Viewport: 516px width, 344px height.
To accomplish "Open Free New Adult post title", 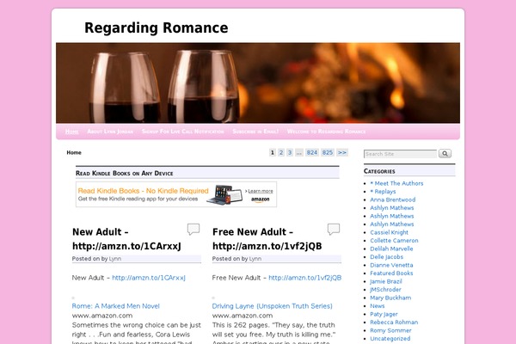I will (267, 239).
